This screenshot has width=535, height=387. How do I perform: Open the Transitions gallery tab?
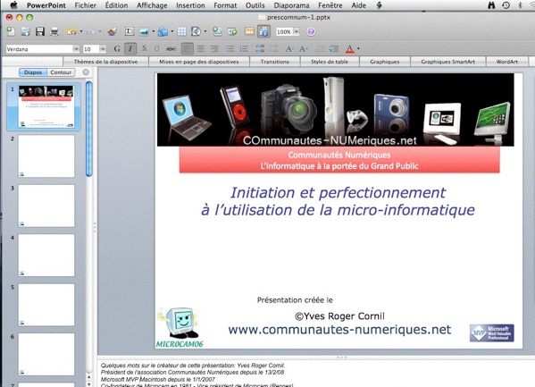click(x=275, y=62)
